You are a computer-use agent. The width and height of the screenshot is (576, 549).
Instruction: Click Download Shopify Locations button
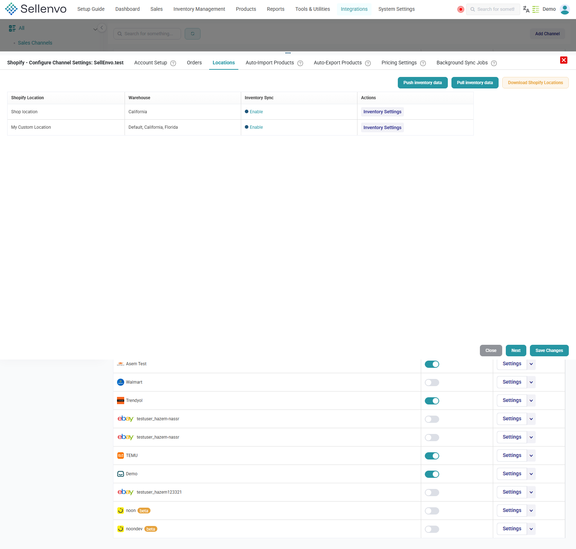click(535, 83)
